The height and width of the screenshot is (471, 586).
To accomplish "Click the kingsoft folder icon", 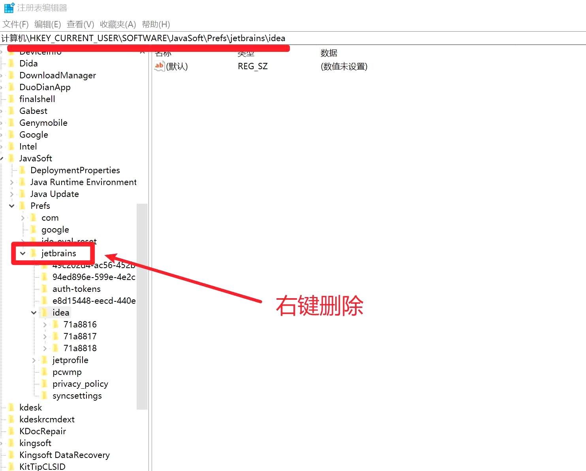I will tap(12, 443).
